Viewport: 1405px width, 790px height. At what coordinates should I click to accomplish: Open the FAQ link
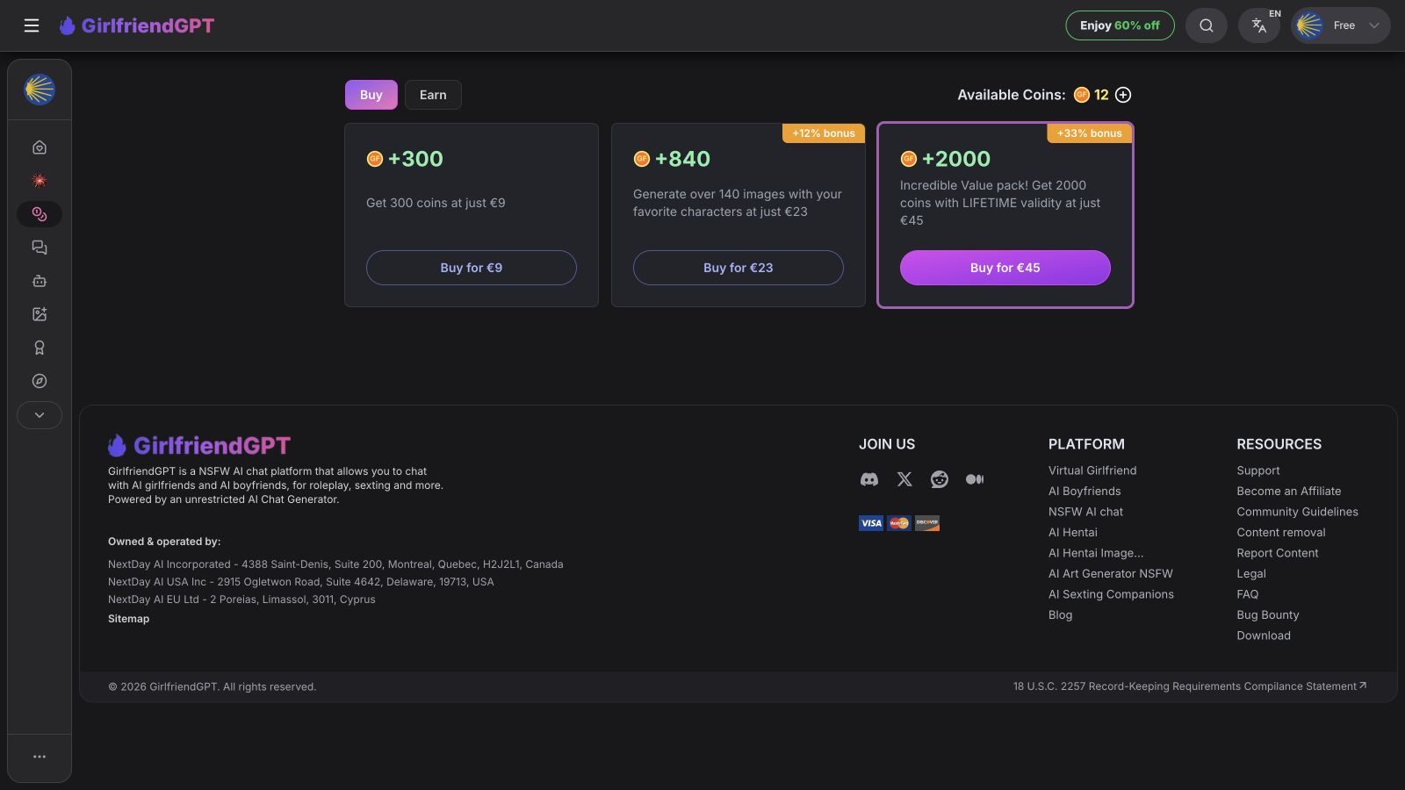tap(1248, 594)
